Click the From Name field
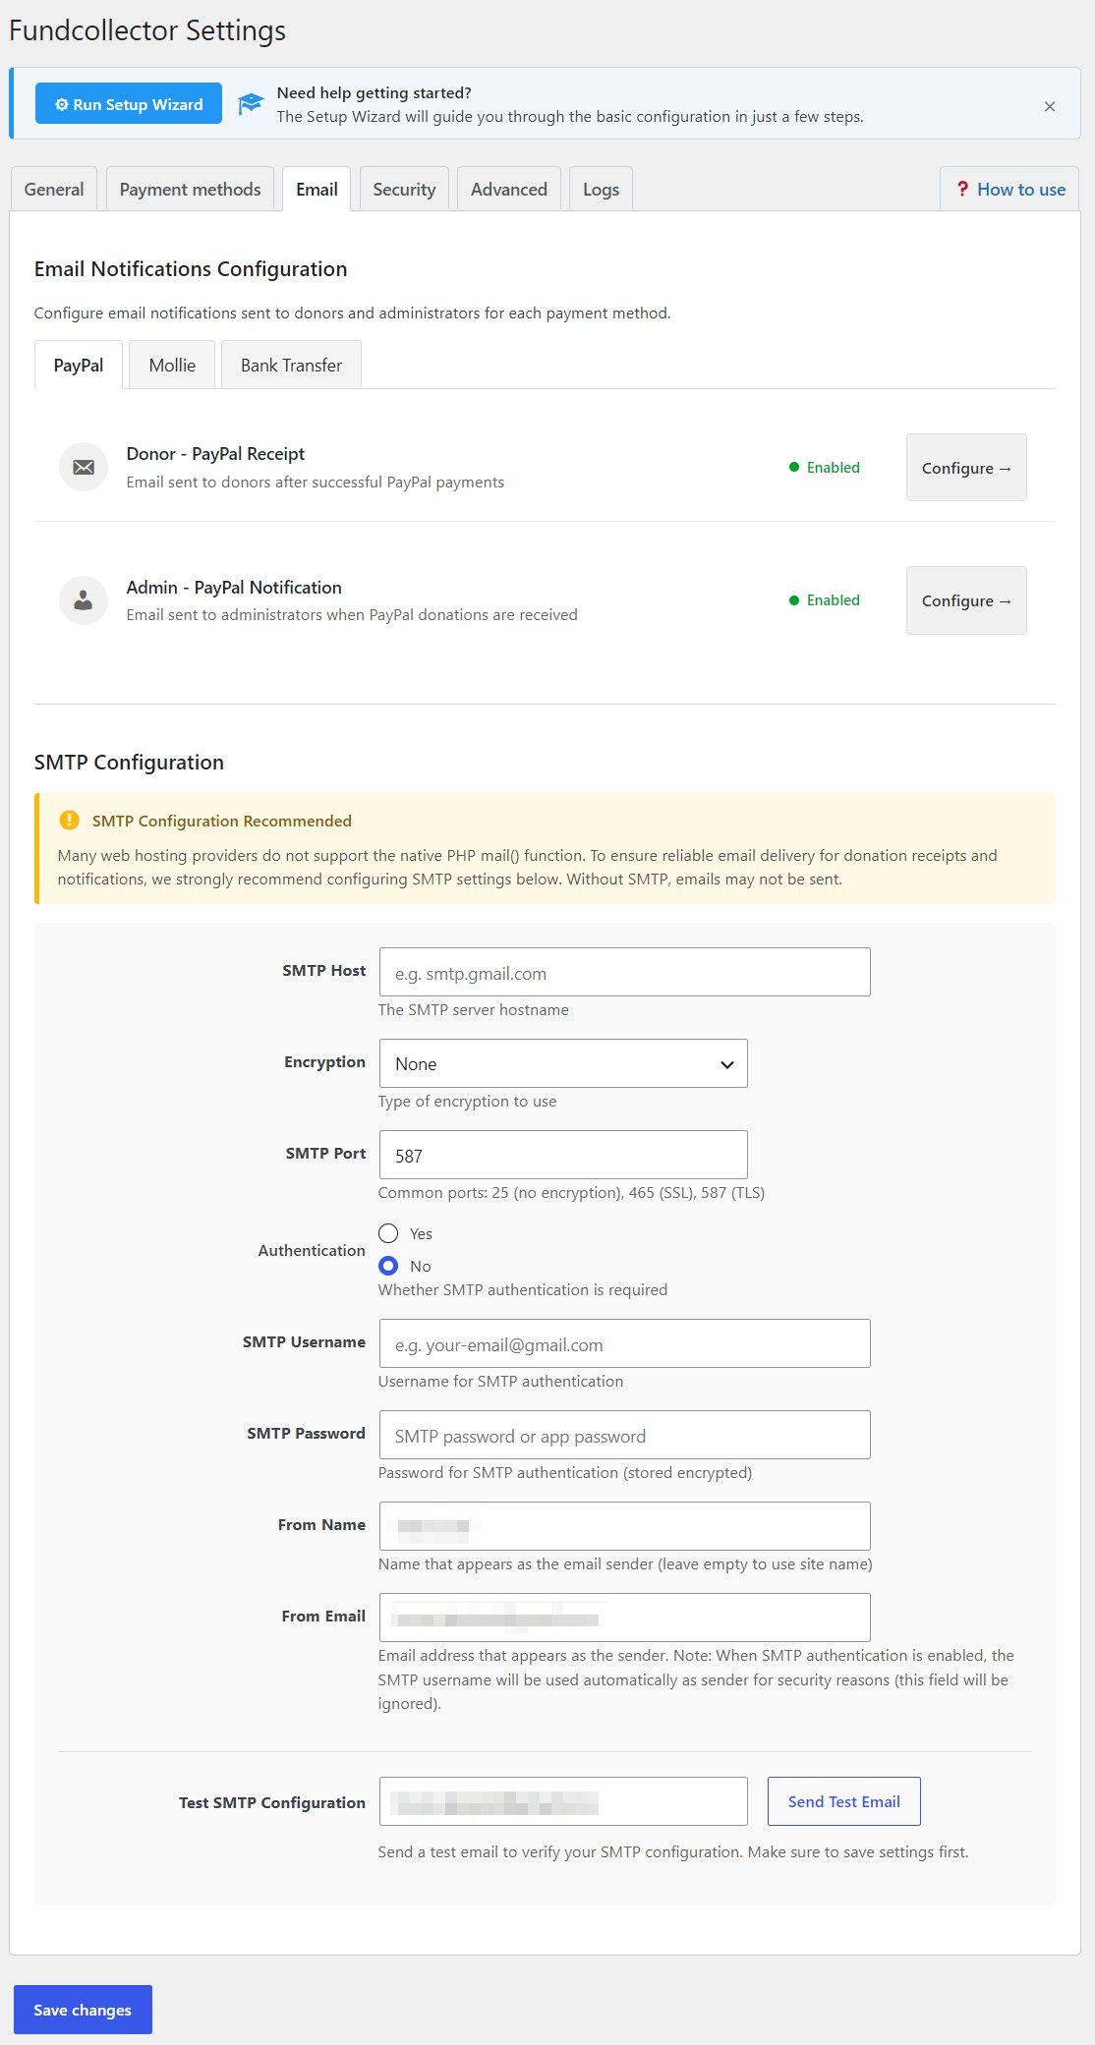This screenshot has height=2045, width=1095. 625,1526
